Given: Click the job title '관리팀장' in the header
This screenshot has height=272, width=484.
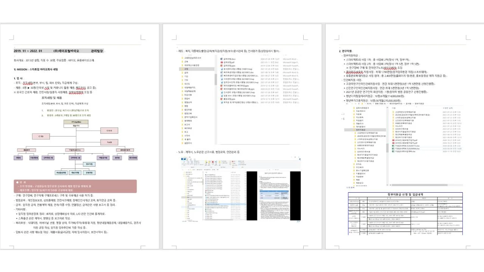Looking at the screenshot, I should (x=97, y=51).
